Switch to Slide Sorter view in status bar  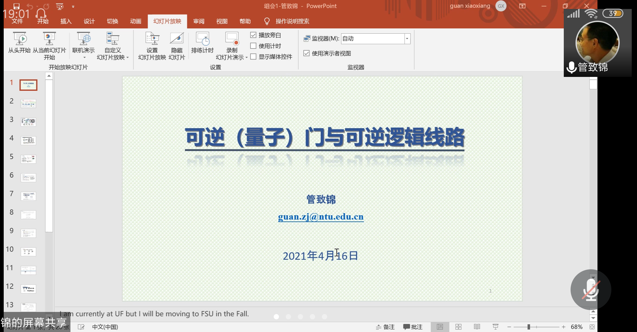coord(458,327)
